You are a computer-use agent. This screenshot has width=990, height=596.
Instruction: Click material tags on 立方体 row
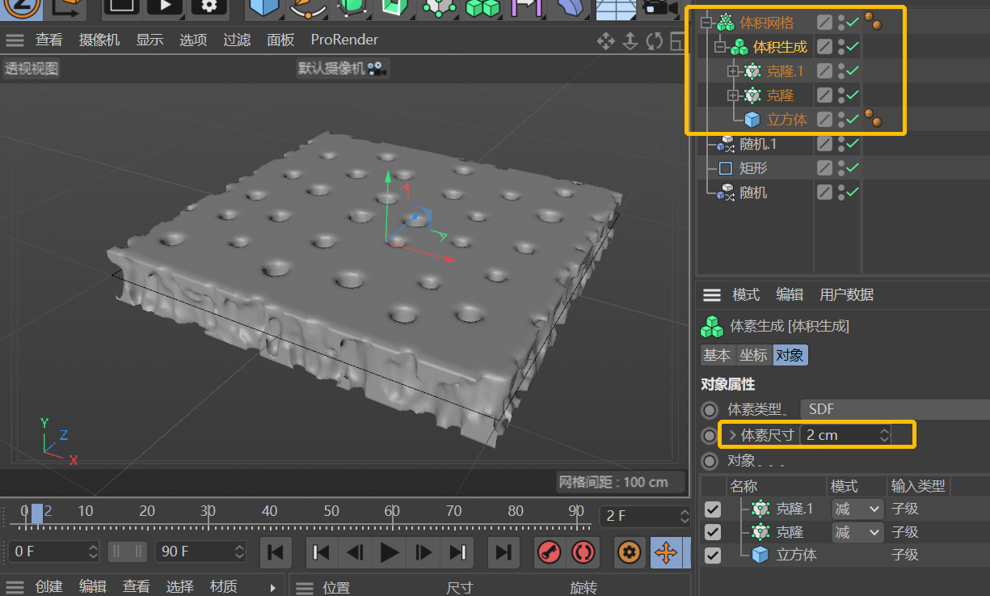pyautogui.click(x=873, y=119)
